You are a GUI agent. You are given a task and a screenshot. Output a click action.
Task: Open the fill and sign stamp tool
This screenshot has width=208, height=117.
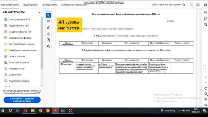48,46
